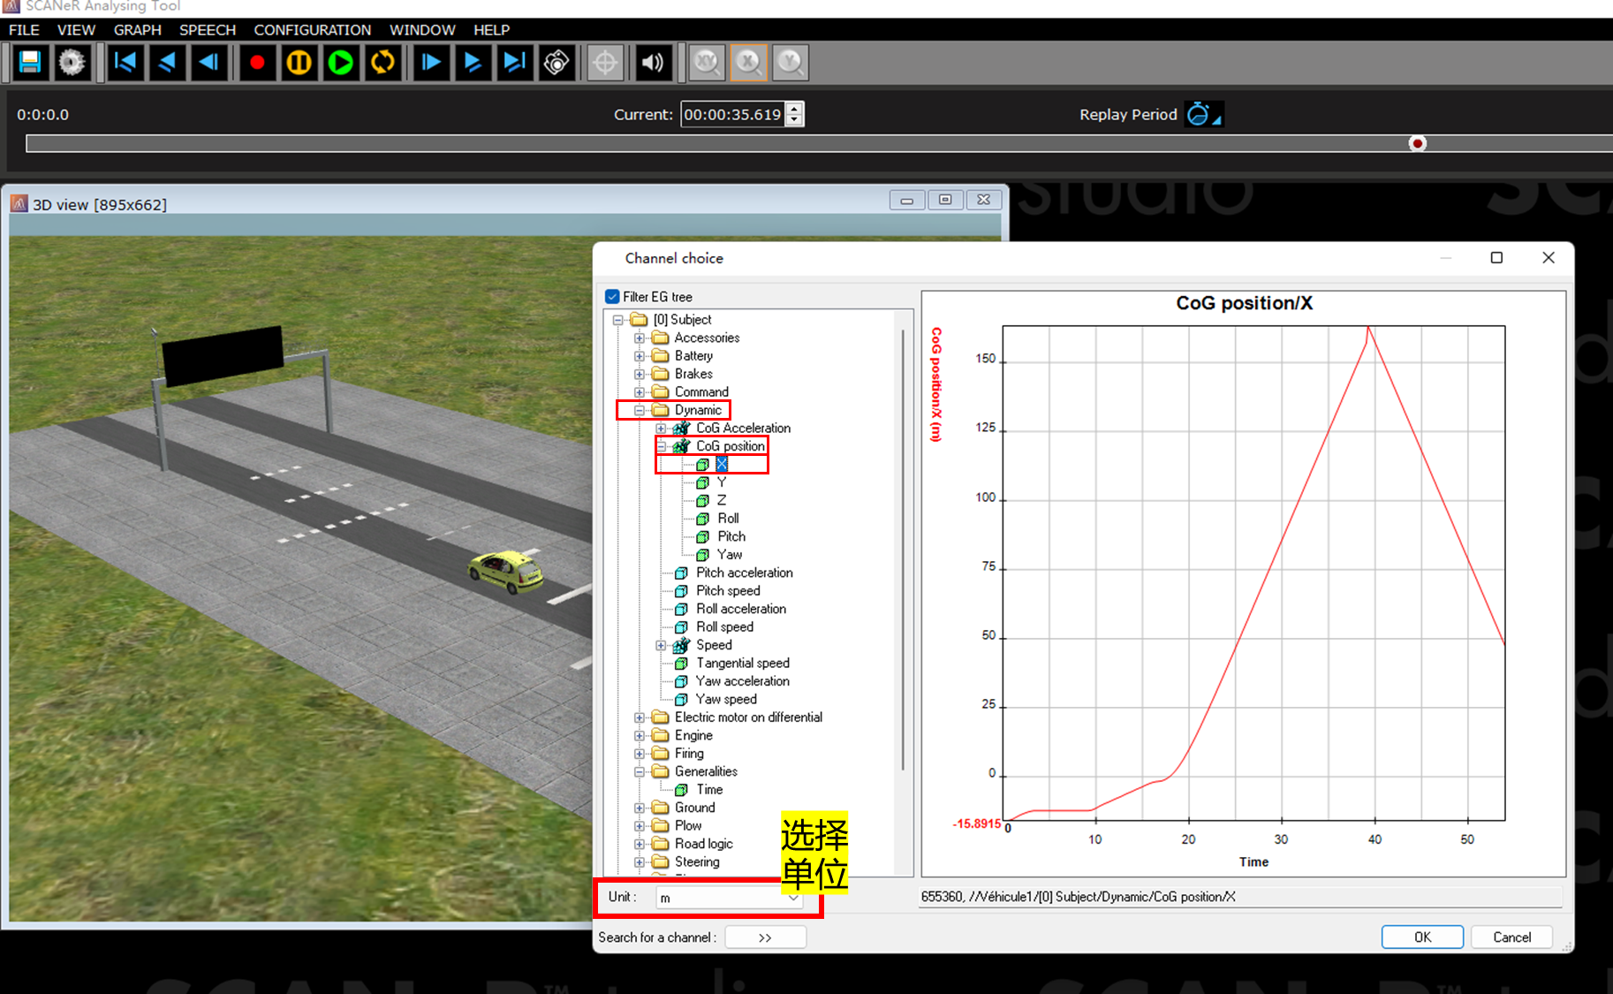
Task: Open the GRAPH menu
Action: click(x=137, y=29)
